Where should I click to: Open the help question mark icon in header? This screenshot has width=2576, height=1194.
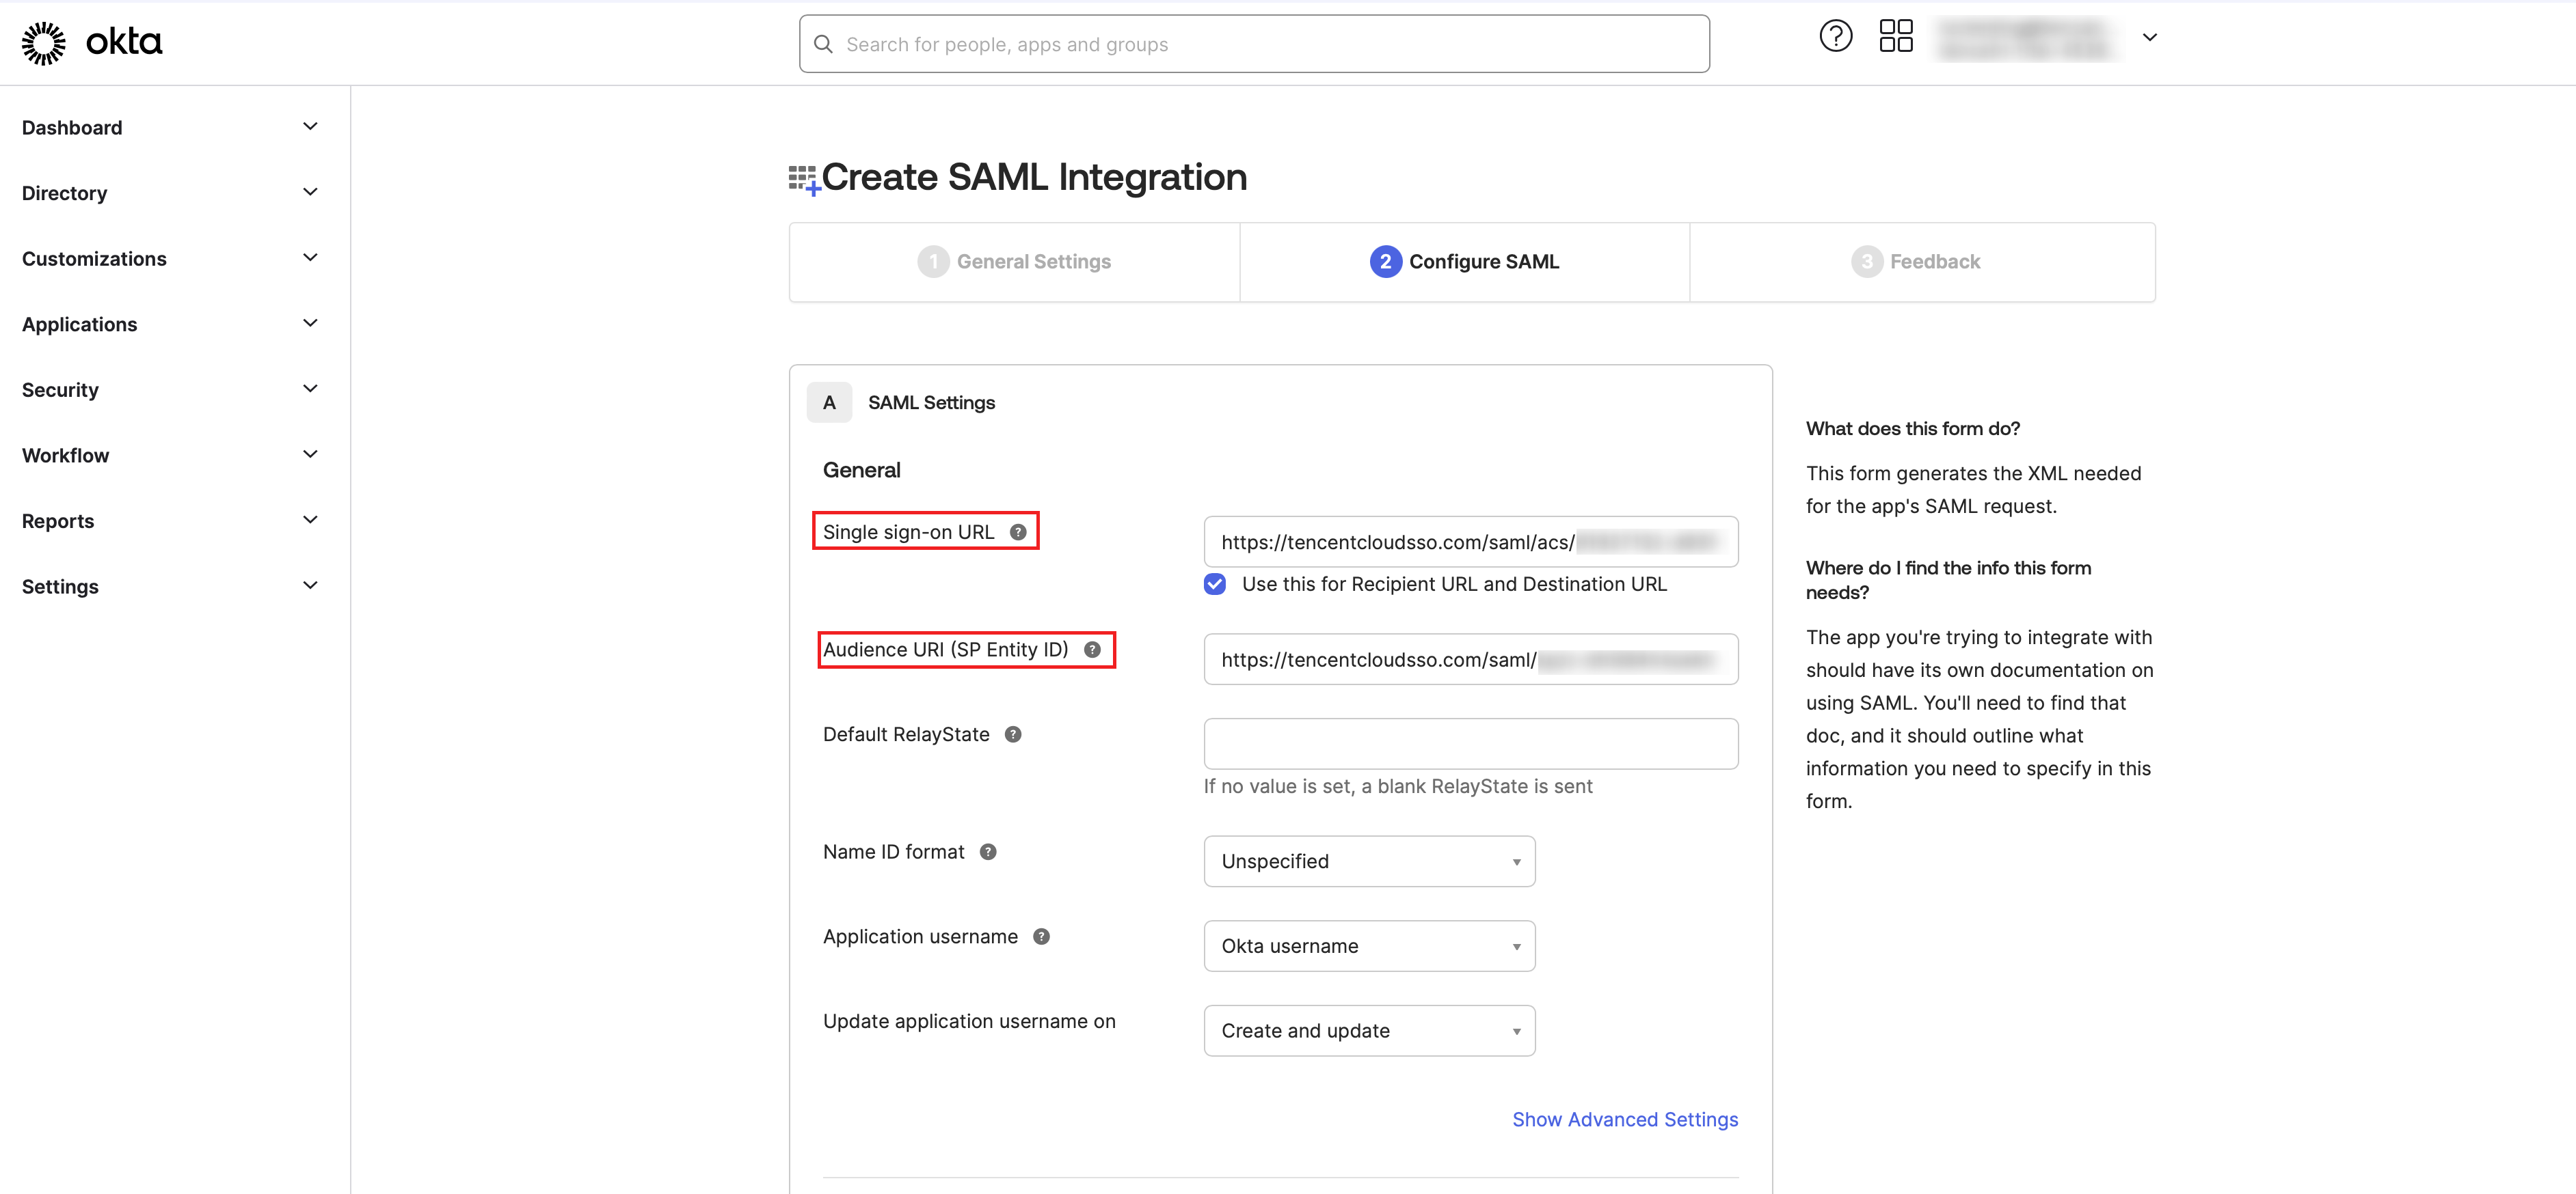pos(1835,37)
